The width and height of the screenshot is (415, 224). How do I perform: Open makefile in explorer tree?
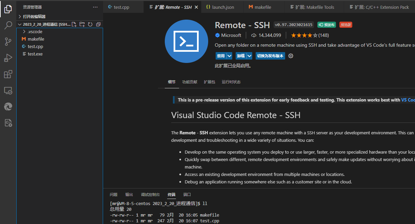[x=60, y=39]
